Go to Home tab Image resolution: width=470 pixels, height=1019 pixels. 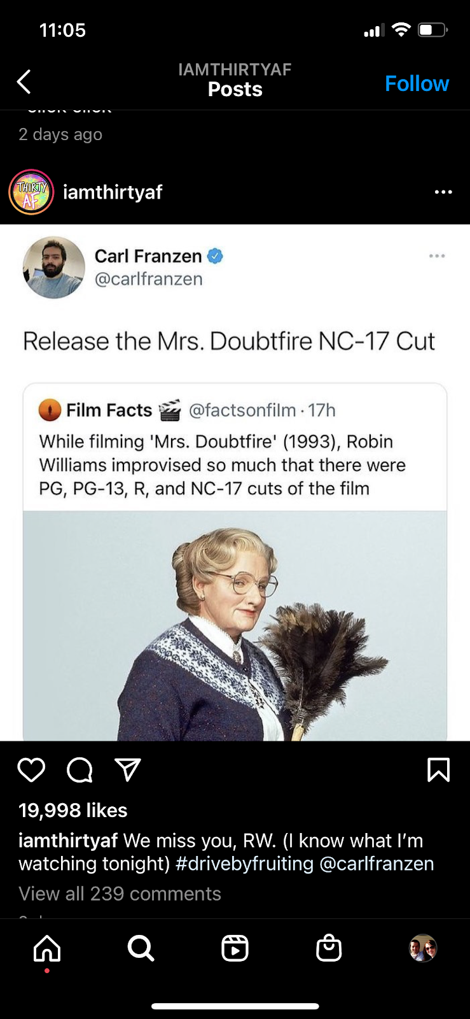[47, 948]
